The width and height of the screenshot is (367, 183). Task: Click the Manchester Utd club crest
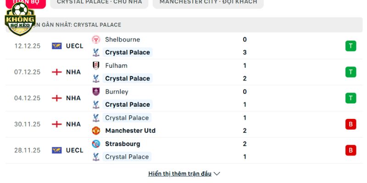[96, 130]
